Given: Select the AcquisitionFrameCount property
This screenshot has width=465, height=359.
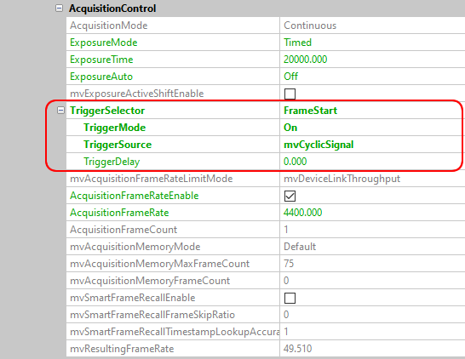Looking at the screenshot, I should (x=123, y=230).
